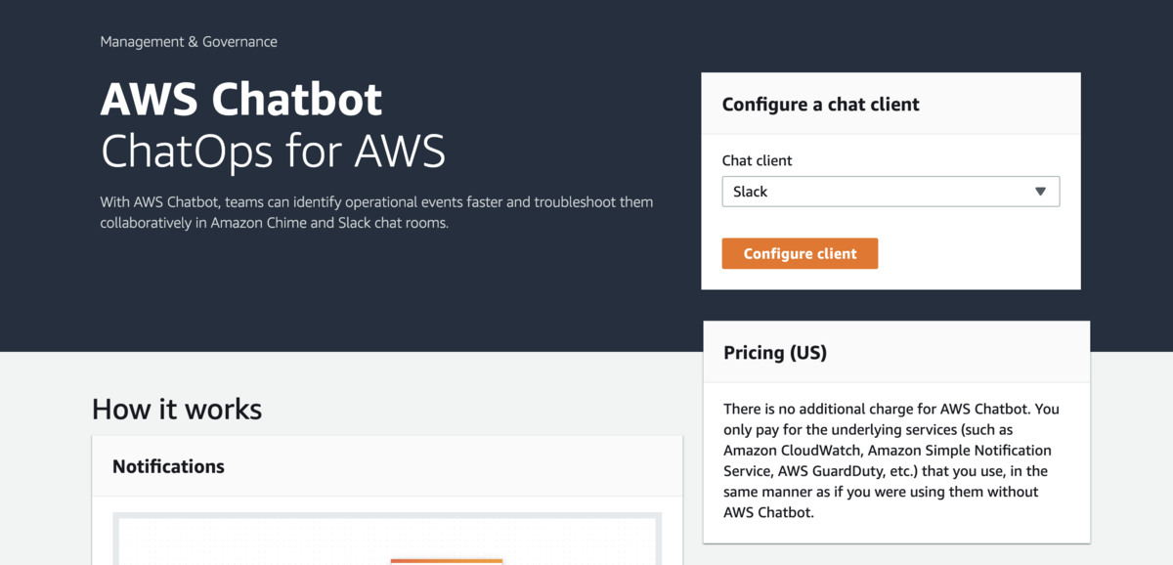Click the arrow on the Slack selector
Screen dimensions: 1173x565
[1040, 192]
